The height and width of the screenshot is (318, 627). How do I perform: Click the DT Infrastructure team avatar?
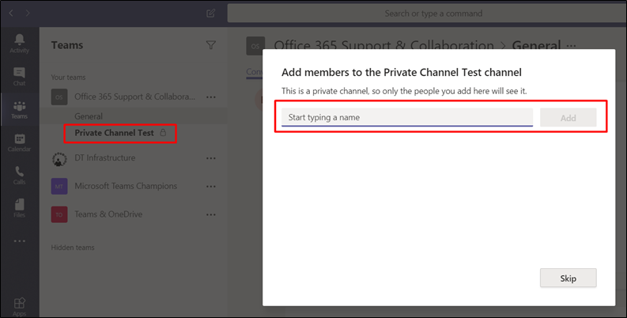click(x=59, y=158)
